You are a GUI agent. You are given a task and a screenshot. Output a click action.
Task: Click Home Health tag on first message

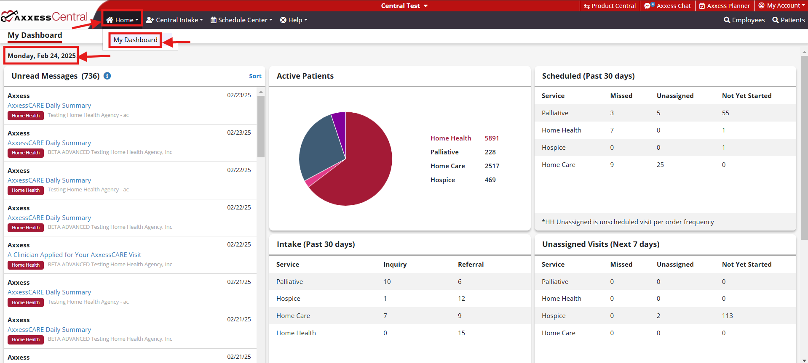pyautogui.click(x=26, y=116)
